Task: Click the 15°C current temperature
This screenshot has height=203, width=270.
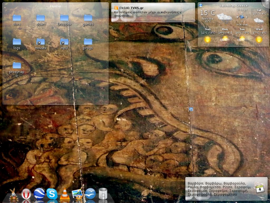Action: coord(208,13)
